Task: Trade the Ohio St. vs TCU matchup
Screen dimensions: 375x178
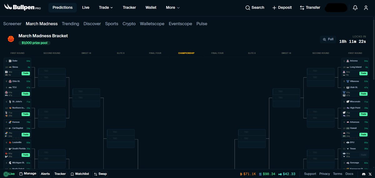Action: [26, 94]
